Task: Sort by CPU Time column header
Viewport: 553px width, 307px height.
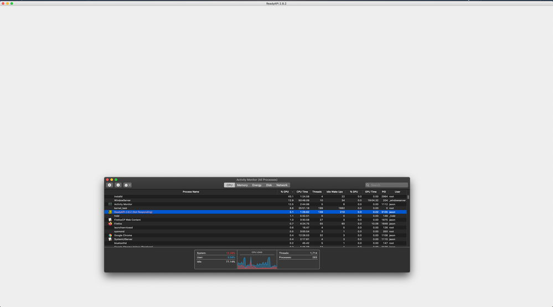Action: coord(302,192)
